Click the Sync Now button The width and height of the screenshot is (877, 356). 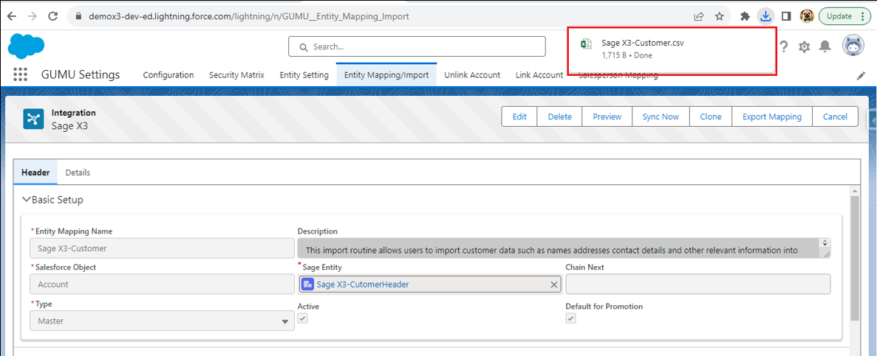click(661, 116)
